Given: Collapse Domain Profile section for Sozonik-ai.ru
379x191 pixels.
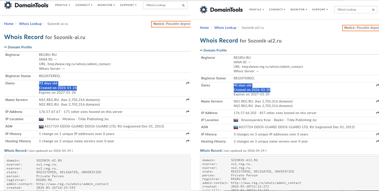Looking at the screenshot, I should pyautogui.click(x=5, y=47).
